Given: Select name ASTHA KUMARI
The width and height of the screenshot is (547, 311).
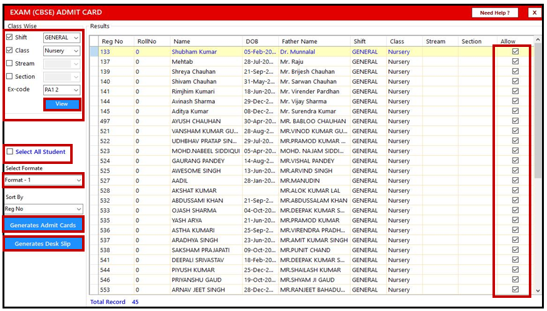Looking at the screenshot, I should pos(193,230).
